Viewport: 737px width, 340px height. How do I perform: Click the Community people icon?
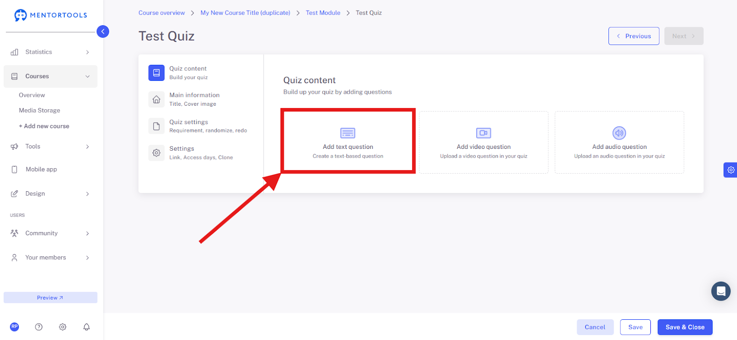15,233
